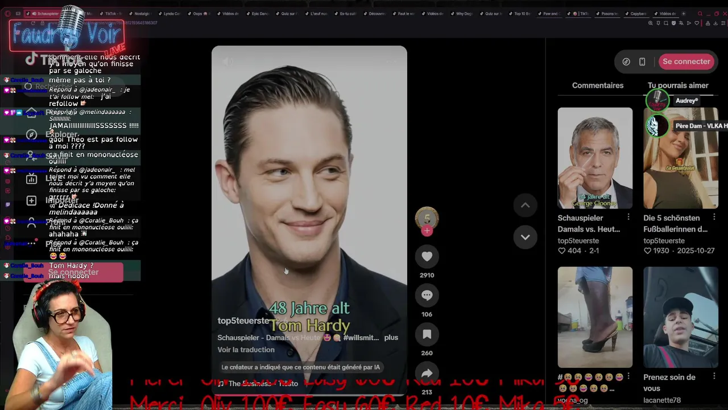
Task: Open options for Prenez soin de vous card
Action: (x=714, y=376)
